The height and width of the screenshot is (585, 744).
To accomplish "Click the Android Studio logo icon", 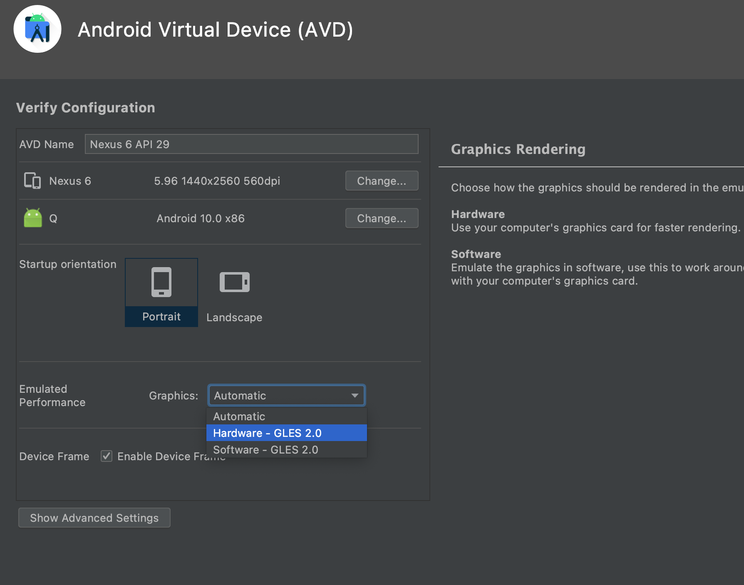I will pyautogui.click(x=37, y=29).
